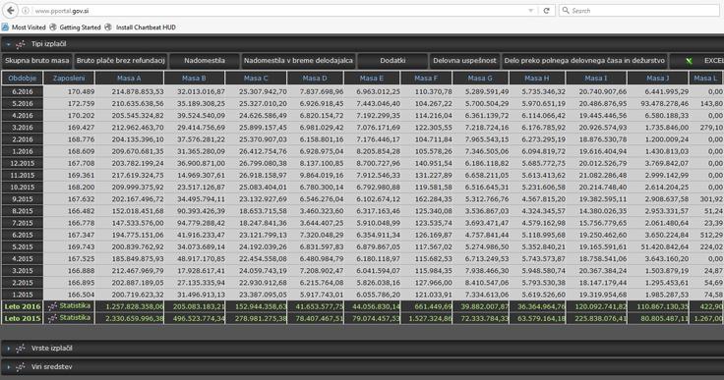Open the Getting Started bookmark
This screenshot has width=724, height=380.
coord(76,27)
